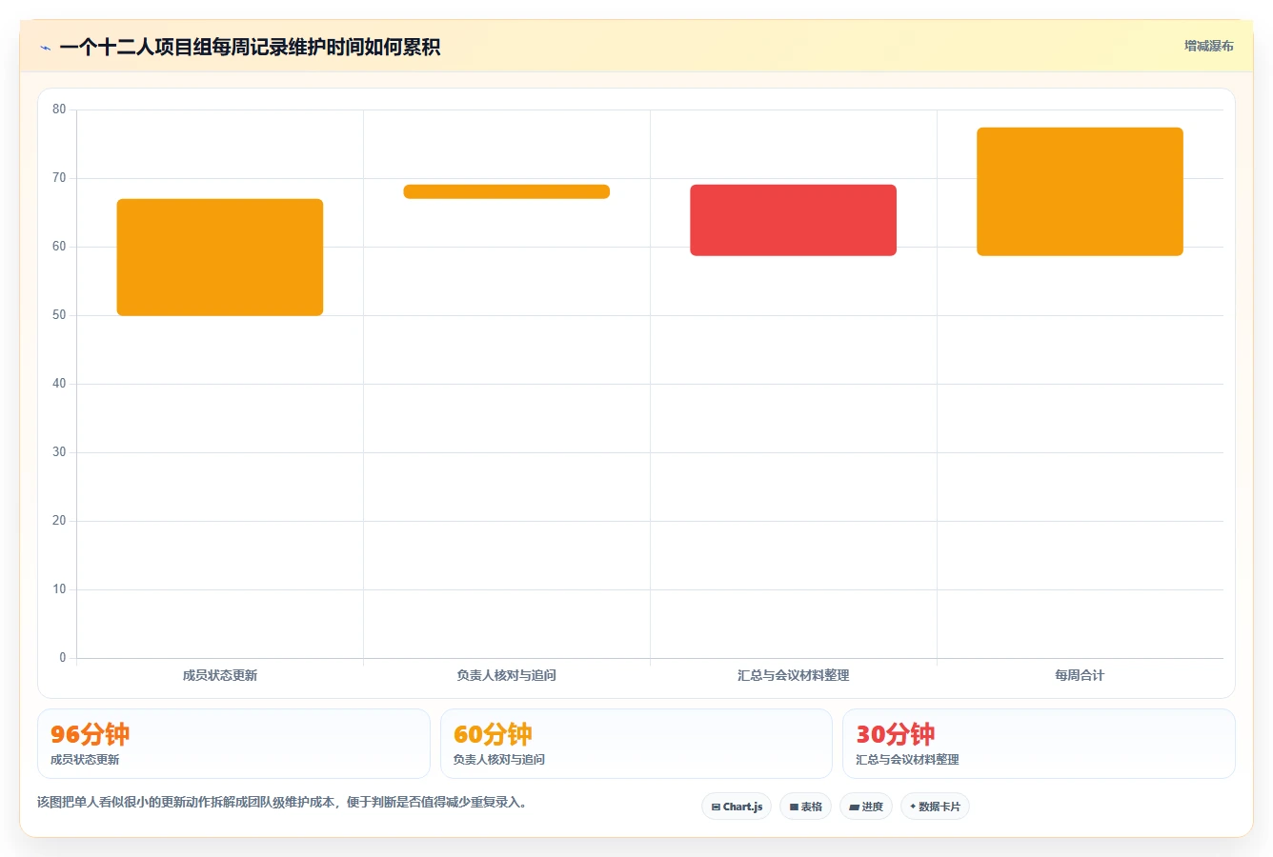Image resolution: width=1273 pixels, height=857 pixels.
Task: Click the y-axis value 20
Action: click(59, 521)
